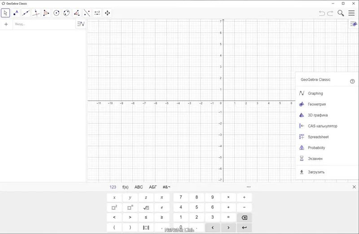
Task: Tap the absolute value key
Action: click(x=146, y=227)
